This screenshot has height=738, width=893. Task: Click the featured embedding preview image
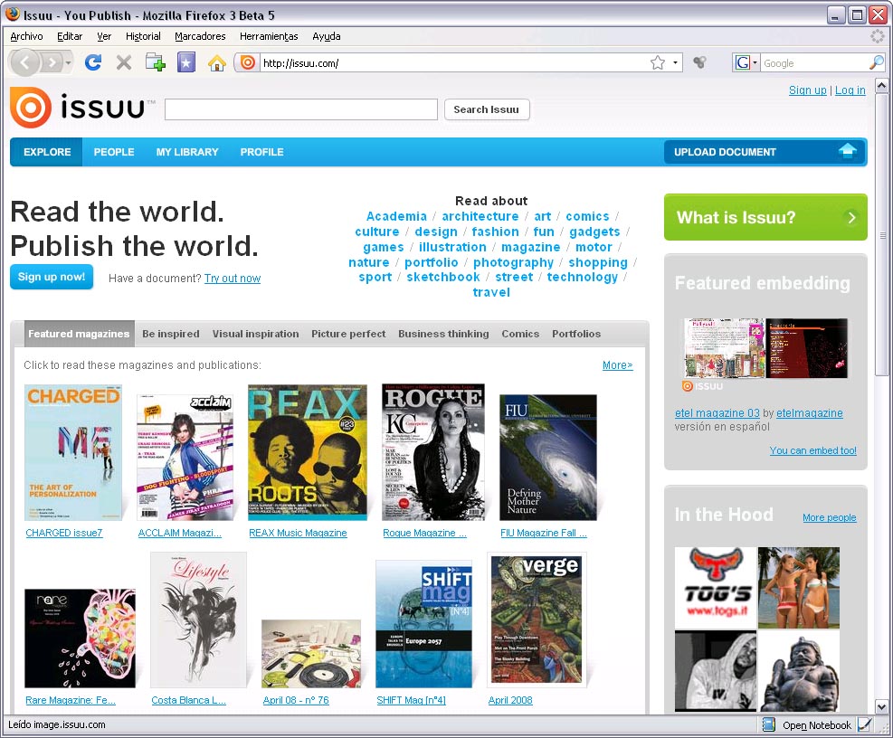[x=765, y=348]
